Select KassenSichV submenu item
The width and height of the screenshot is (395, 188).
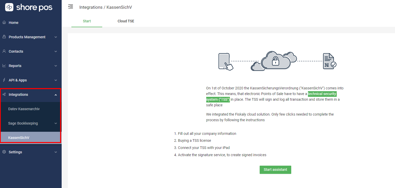tap(31, 138)
